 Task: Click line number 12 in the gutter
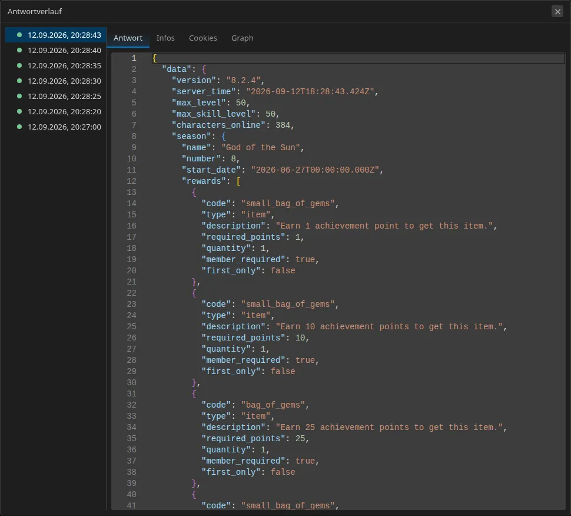pos(131,181)
